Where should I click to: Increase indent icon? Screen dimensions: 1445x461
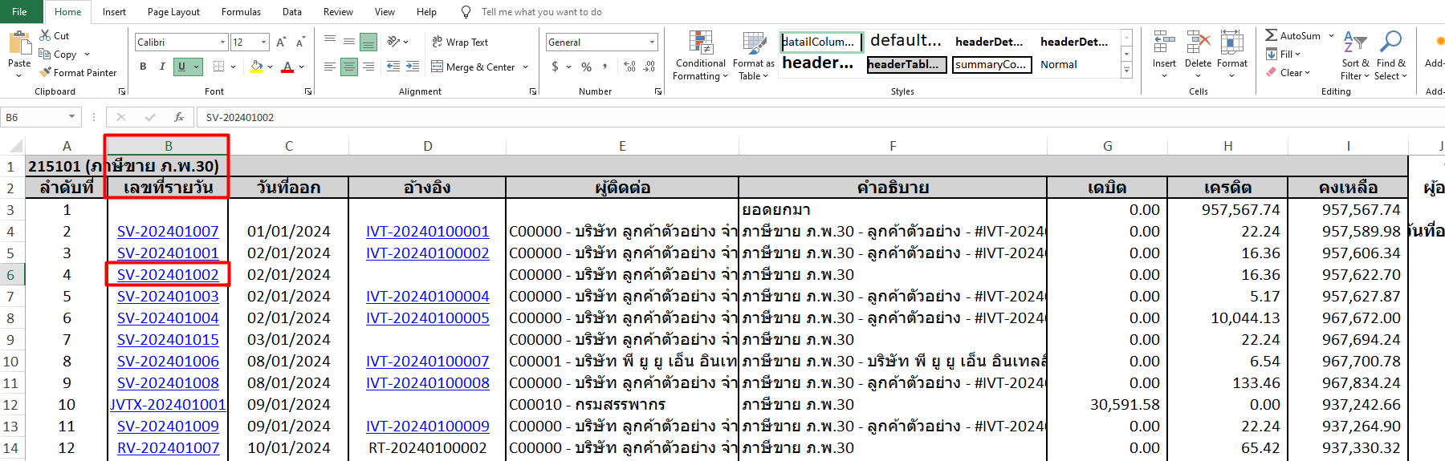coord(413,67)
